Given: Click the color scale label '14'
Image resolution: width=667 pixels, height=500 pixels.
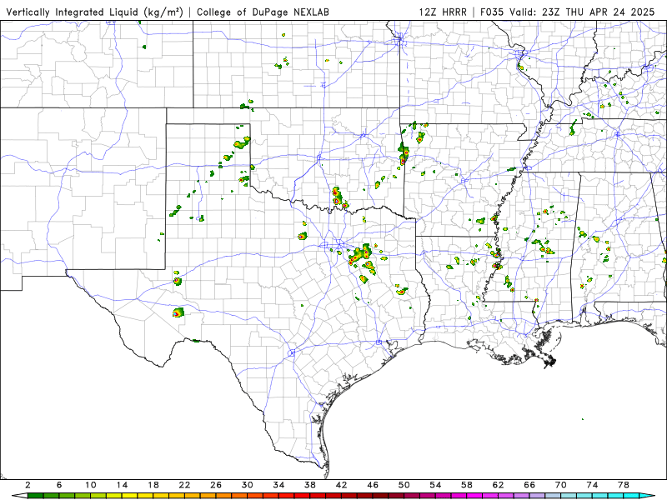Looking at the screenshot, I should pos(122,485).
